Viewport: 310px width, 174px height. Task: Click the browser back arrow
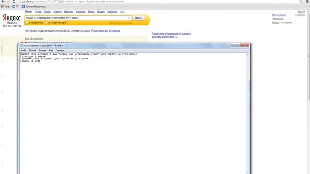click(x=3, y=1)
